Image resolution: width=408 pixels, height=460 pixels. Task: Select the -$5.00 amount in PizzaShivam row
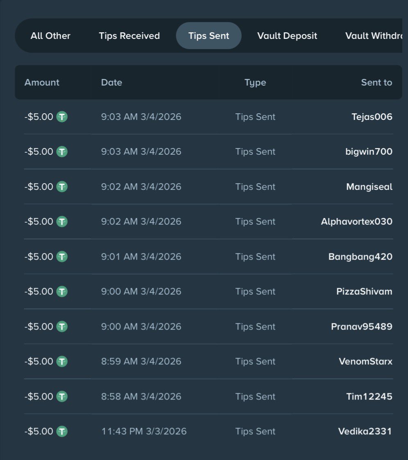(x=39, y=292)
